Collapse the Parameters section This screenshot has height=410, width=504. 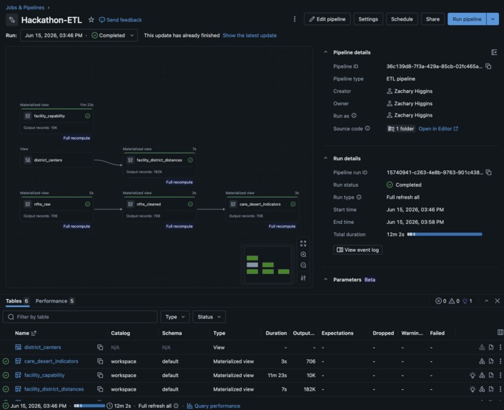click(325, 279)
